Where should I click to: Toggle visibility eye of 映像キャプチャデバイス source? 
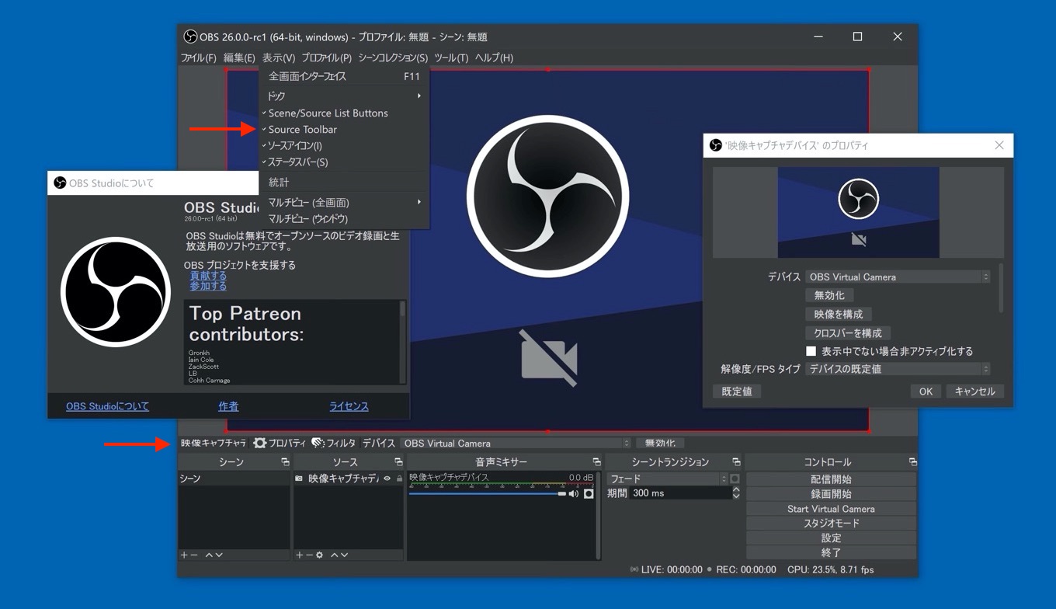pos(387,479)
